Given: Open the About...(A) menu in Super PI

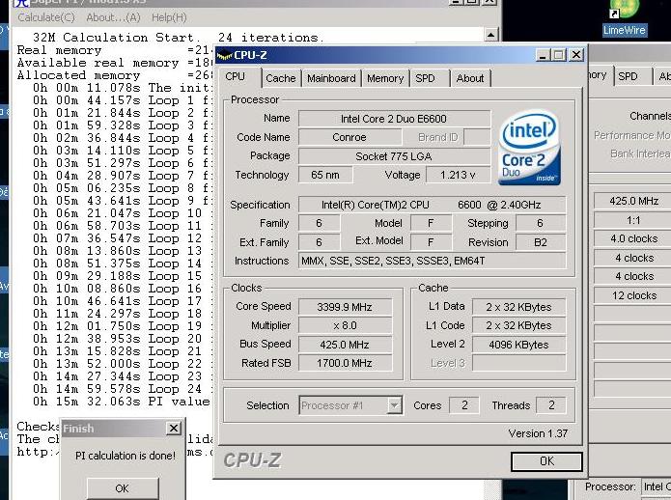Looking at the screenshot, I should point(113,17).
